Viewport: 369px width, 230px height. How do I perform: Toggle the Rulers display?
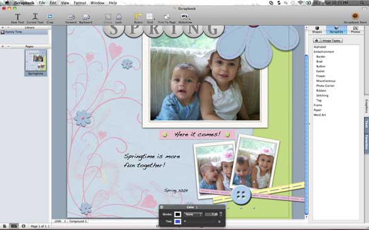[138, 18]
